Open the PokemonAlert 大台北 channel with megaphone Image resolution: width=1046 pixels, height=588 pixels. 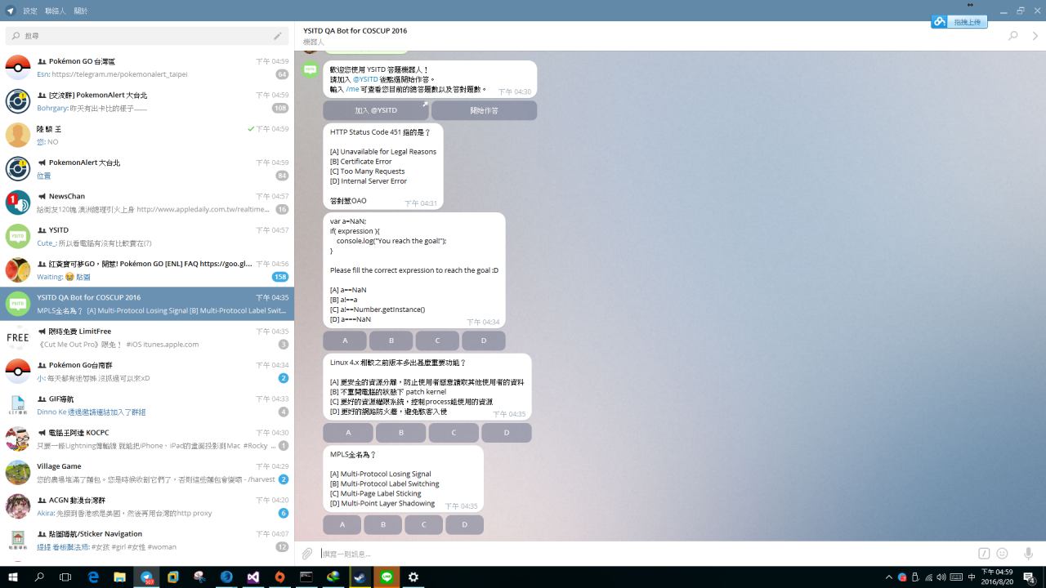tap(147, 168)
